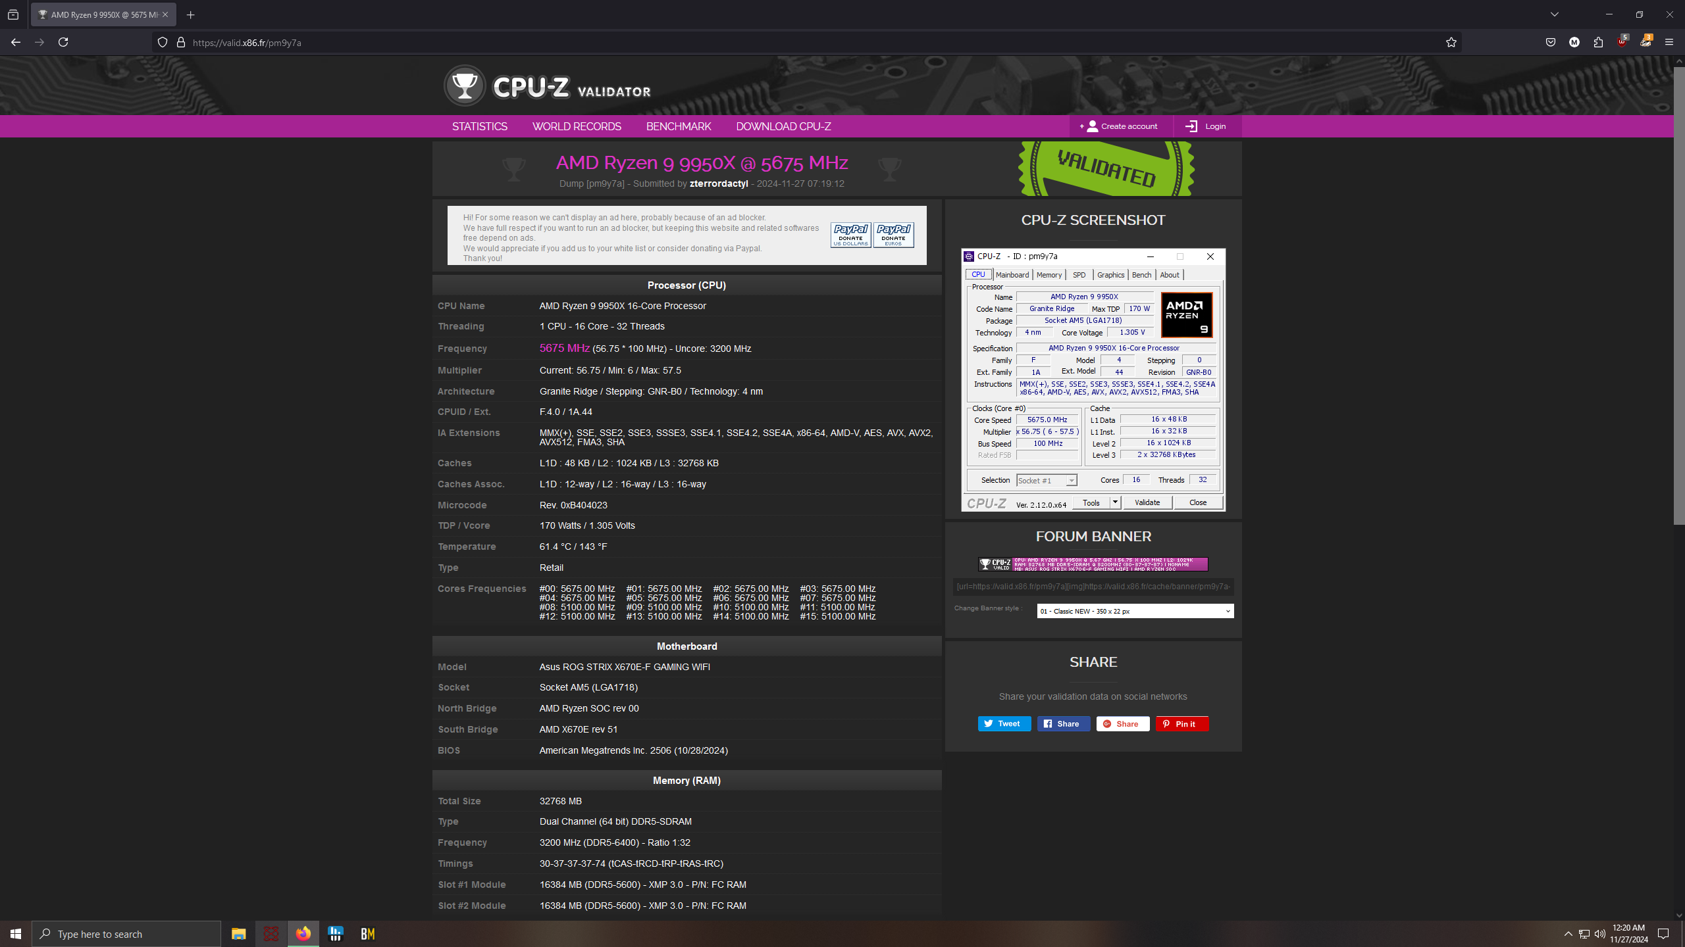Click the forum banner image preview
This screenshot has width=1685, height=947.
click(1093, 564)
